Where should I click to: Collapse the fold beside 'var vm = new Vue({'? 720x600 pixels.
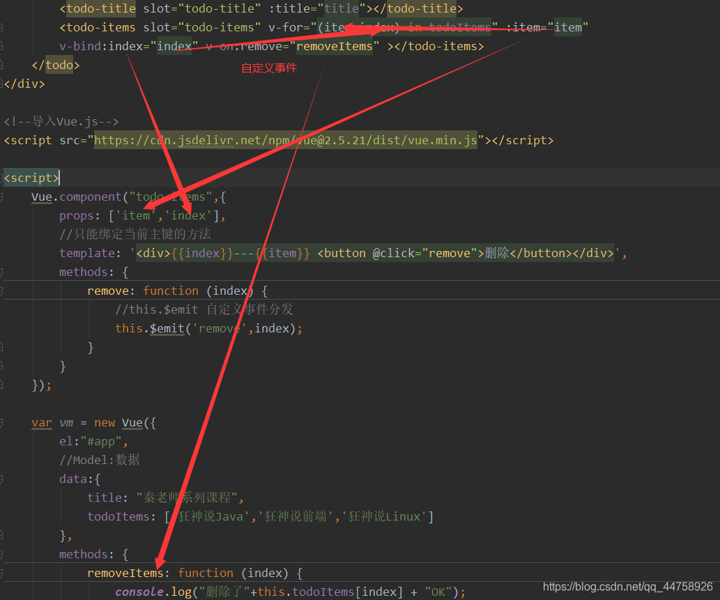1,423
